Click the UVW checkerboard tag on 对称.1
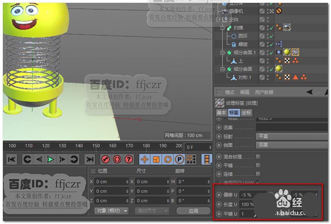This screenshot has height=224, width=331. point(287,77)
